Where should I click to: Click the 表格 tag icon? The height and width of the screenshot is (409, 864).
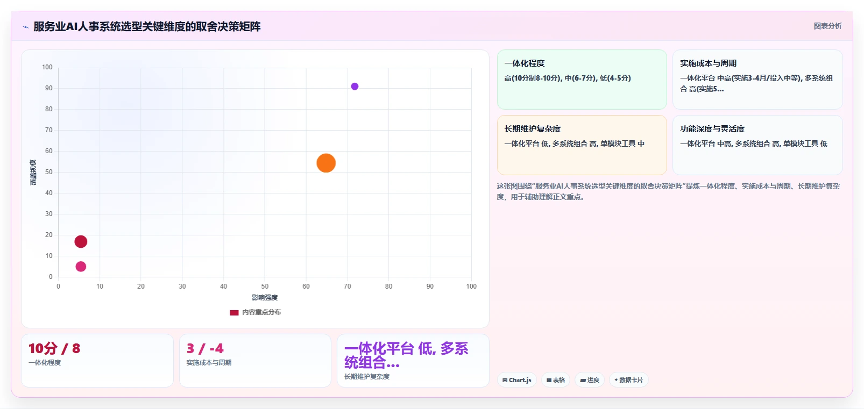coord(549,380)
